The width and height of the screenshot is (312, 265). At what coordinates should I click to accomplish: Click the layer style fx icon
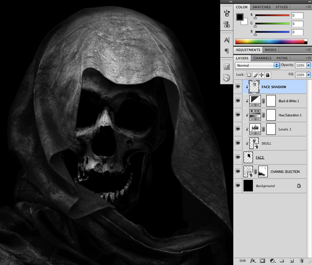click(x=253, y=260)
